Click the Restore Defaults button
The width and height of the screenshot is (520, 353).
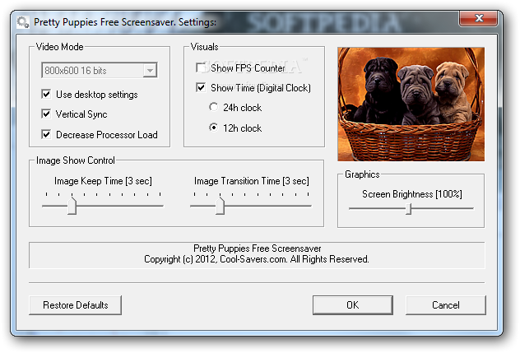(75, 305)
